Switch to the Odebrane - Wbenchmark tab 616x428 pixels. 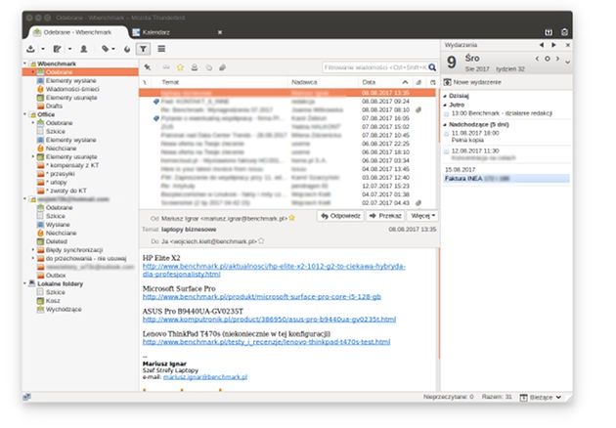click(x=77, y=32)
